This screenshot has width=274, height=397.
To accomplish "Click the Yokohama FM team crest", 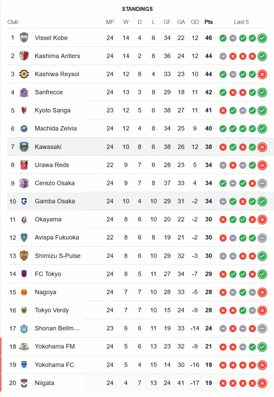I will (x=24, y=347).
